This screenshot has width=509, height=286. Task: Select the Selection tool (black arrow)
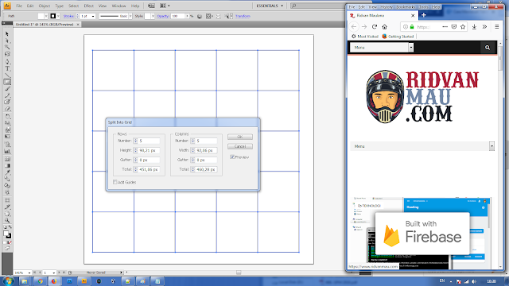7,33
